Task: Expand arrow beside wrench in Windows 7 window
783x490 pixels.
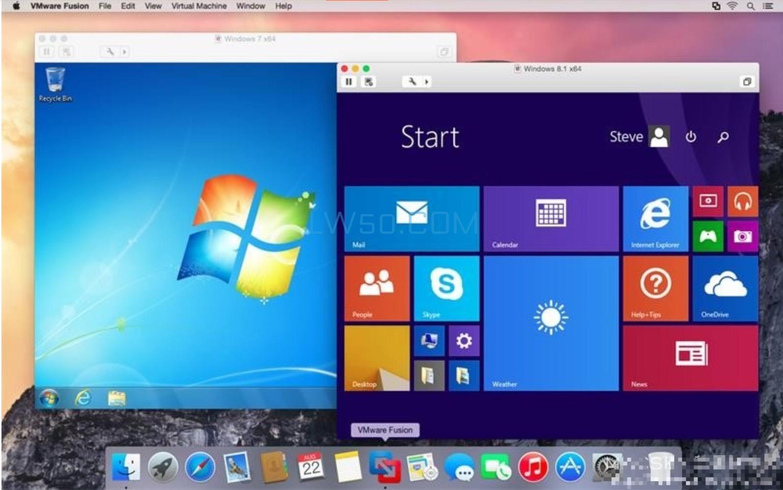Action: (124, 51)
